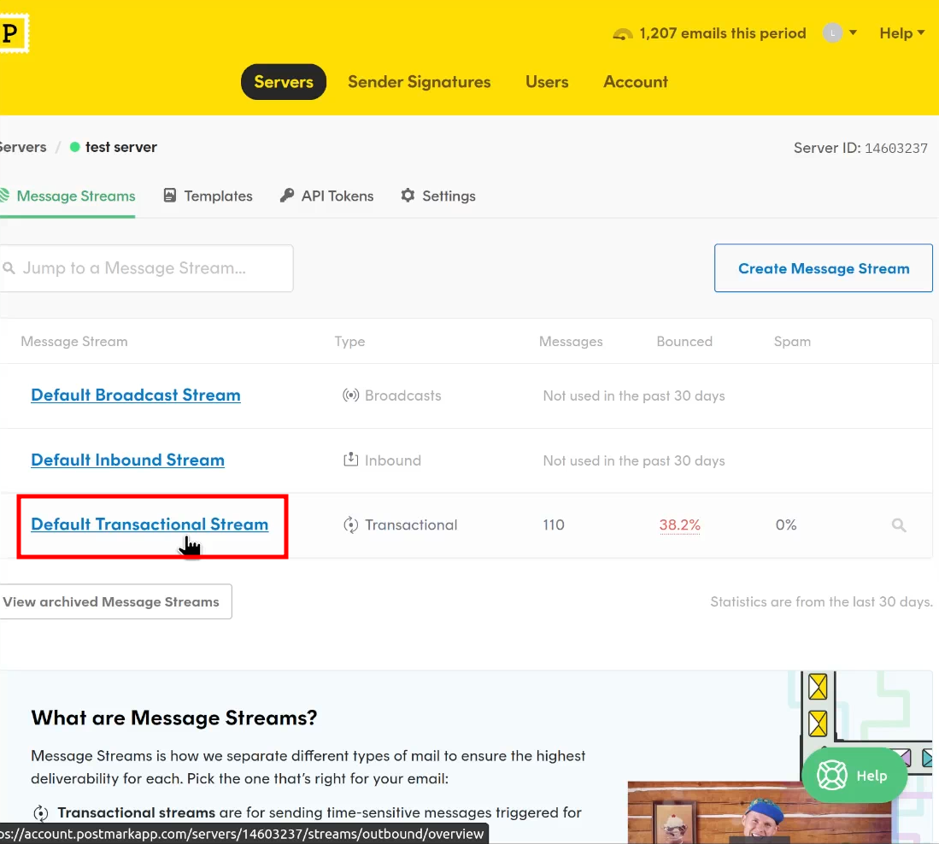Open the floating Help chat widget

(x=854, y=776)
